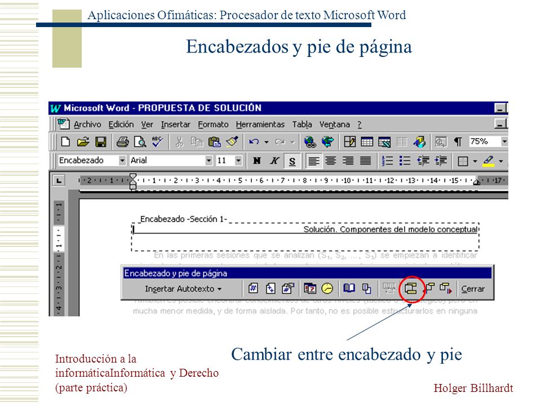Open the Archivo menu
541x406 pixels.
tap(88, 124)
